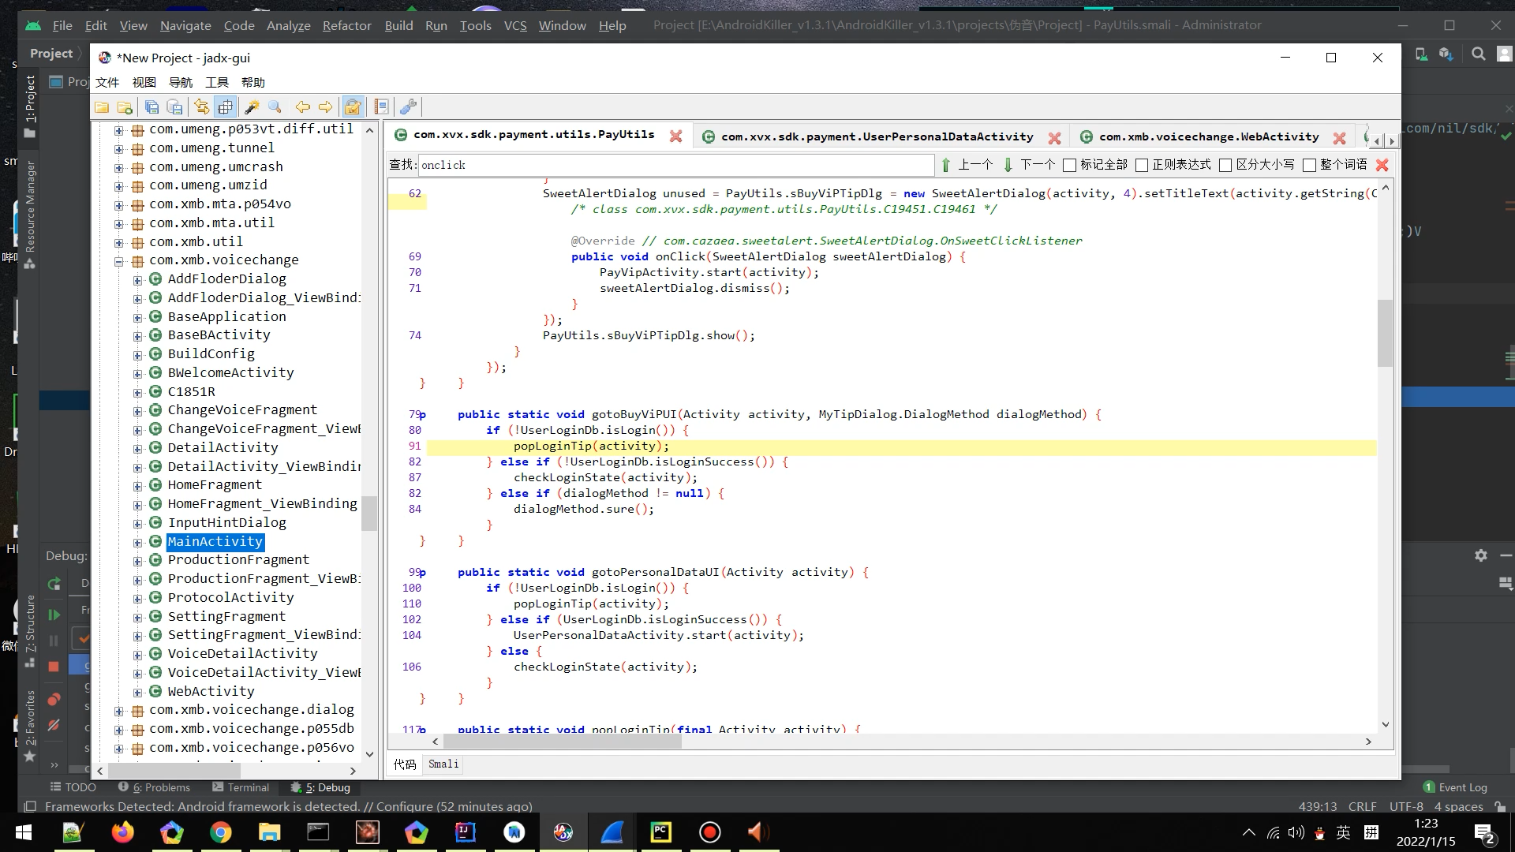1515x852 pixels.
Task: Click Mute Breakpoints icon in Debug panel
Action: [54, 725]
